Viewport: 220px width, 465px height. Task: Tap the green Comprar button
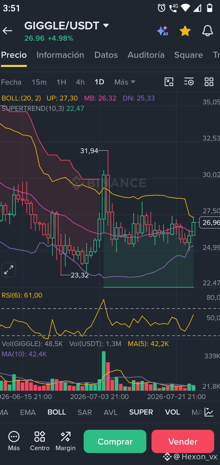click(115, 441)
